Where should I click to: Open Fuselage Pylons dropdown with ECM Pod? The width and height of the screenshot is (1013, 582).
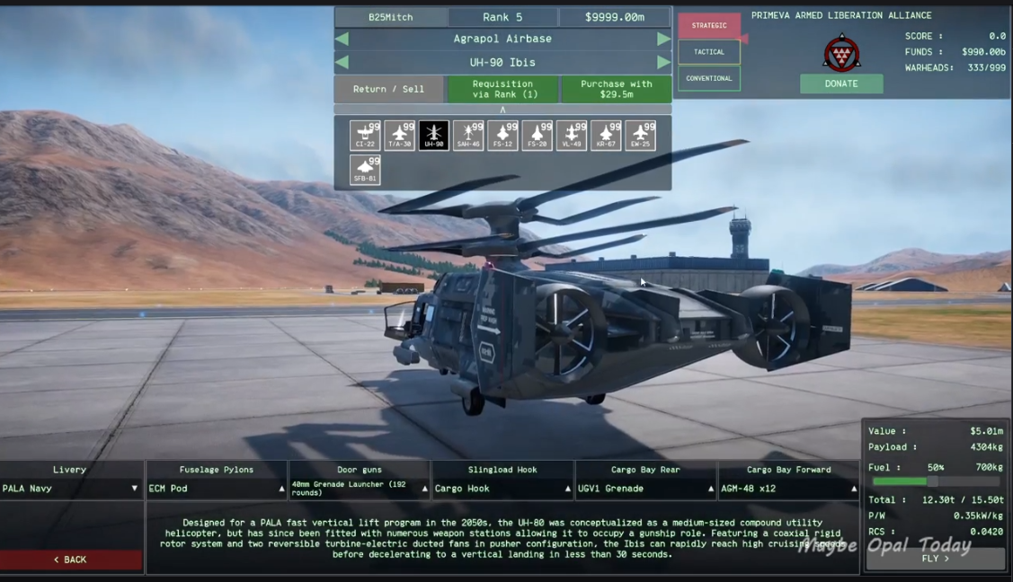click(217, 489)
